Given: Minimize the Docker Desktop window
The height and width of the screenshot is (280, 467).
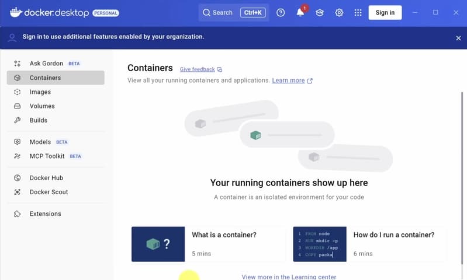Looking at the screenshot, I should pos(415,12).
